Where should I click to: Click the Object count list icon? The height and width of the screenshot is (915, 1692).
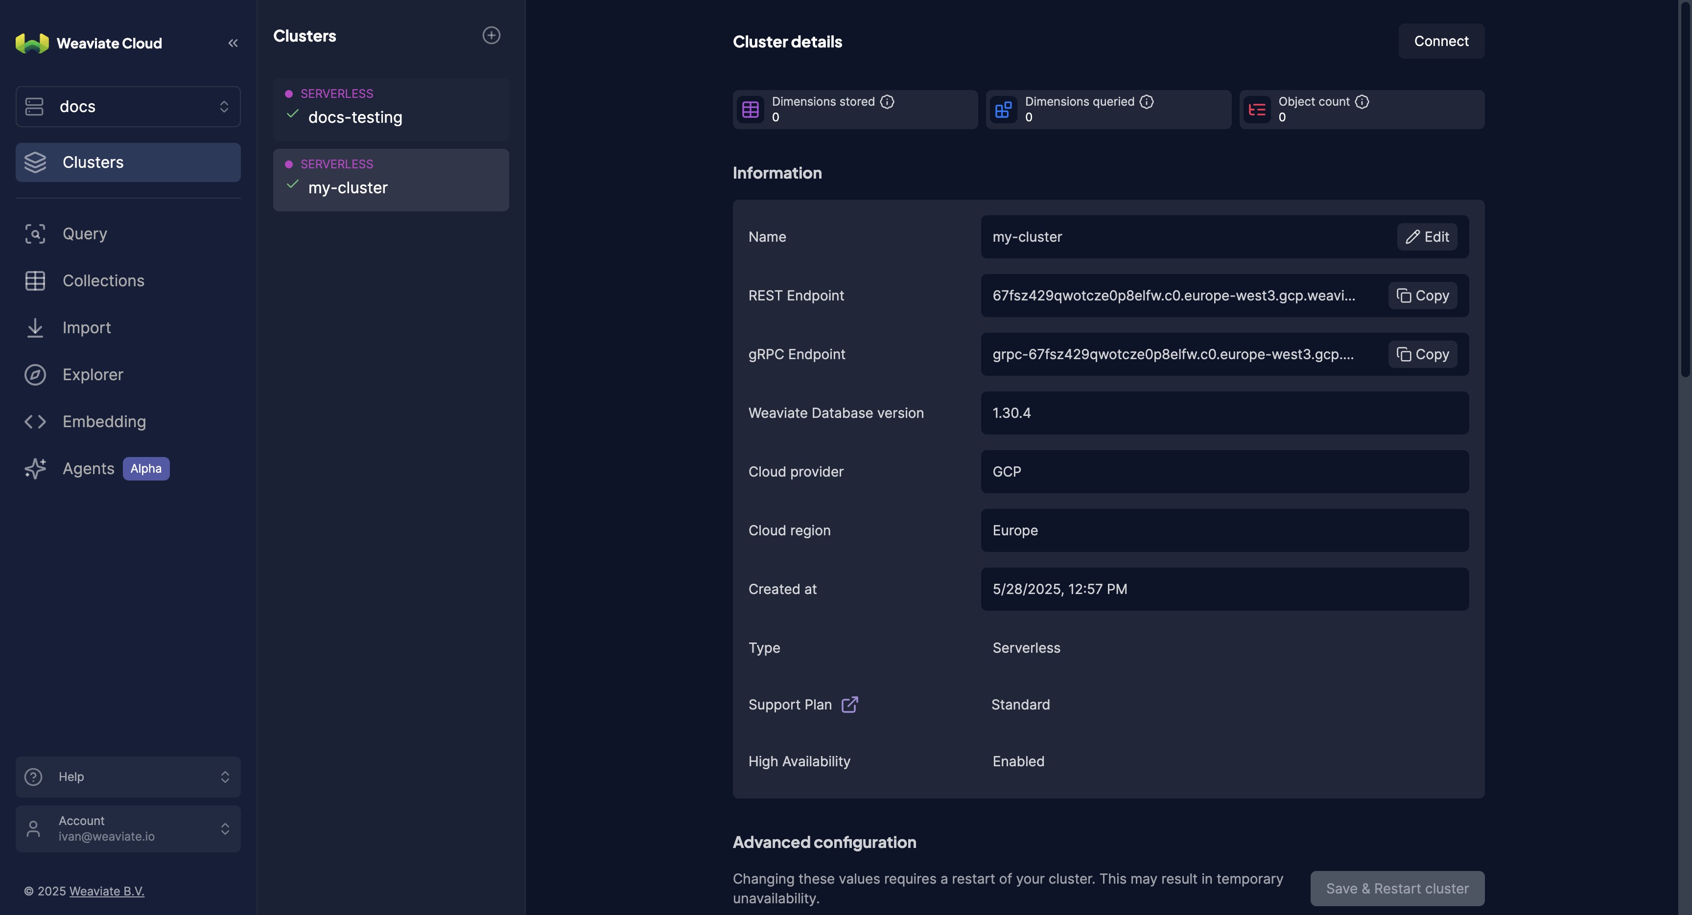[x=1257, y=110]
